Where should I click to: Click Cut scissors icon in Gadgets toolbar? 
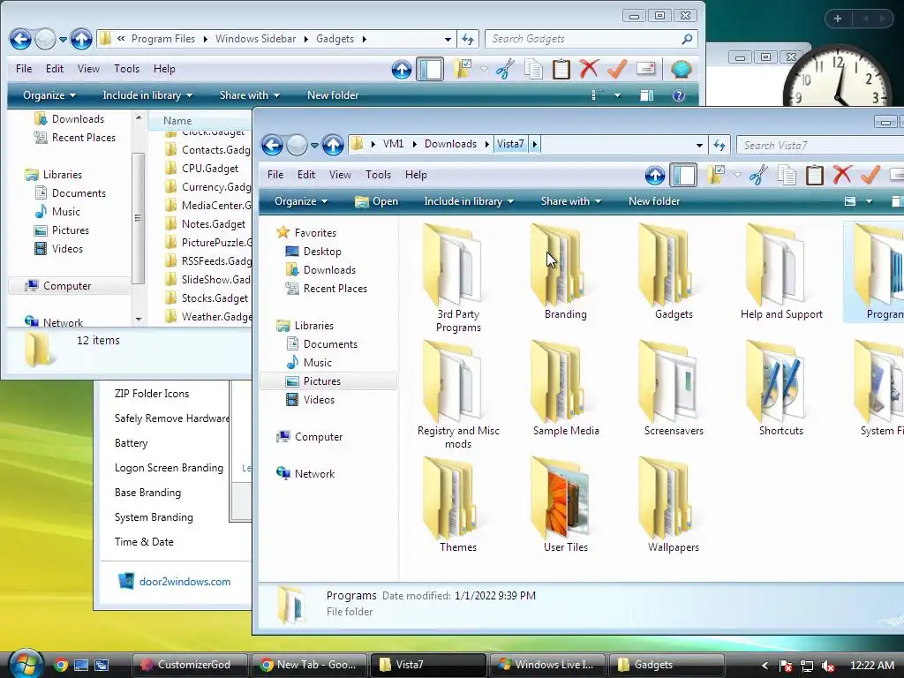click(505, 69)
